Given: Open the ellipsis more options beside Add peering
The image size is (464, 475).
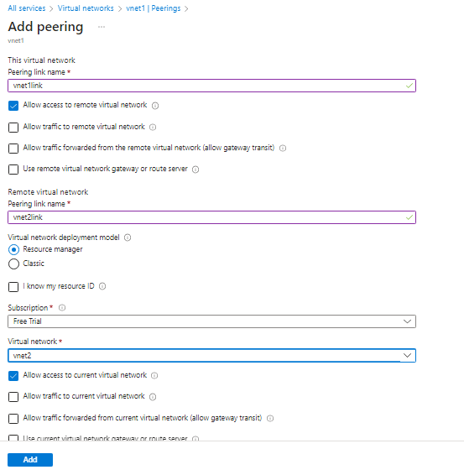Looking at the screenshot, I should pyautogui.click(x=102, y=27).
